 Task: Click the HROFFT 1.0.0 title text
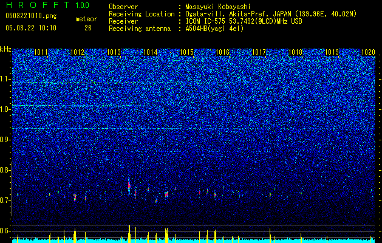[x=47, y=5]
